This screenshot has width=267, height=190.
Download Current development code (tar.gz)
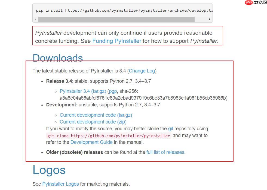[x=96, y=115]
